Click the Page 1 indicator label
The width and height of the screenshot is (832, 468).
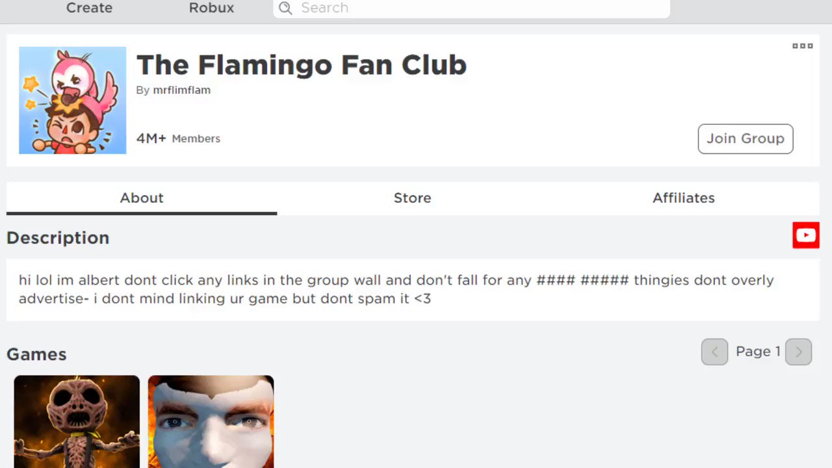point(757,352)
